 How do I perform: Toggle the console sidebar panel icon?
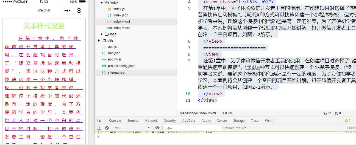pos(99,128)
